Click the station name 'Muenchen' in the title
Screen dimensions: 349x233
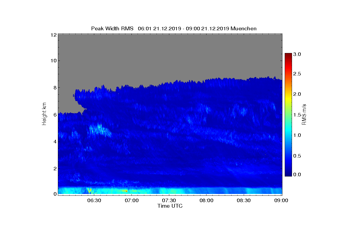243,29
